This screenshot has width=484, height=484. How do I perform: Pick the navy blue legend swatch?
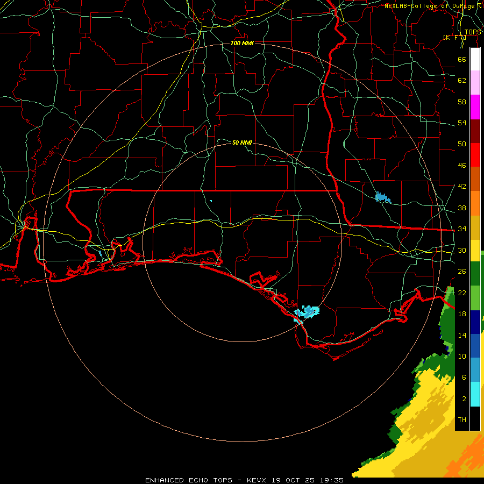pyautogui.click(x=475, y=322)
